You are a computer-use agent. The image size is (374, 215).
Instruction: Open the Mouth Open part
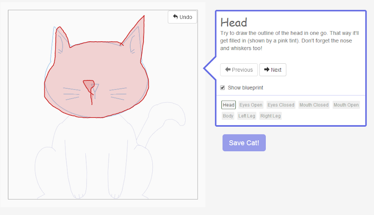pyautogui.click(x=346, y=105)
